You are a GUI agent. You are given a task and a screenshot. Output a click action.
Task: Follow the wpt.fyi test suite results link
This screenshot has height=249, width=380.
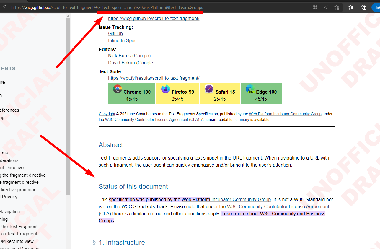pos(154,78)
